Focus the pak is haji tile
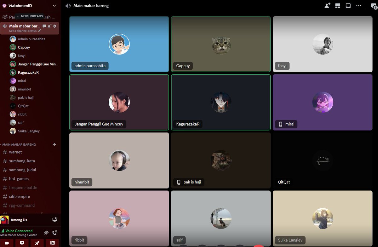The height and width of the screenshot is (247, 378). [x=221, y=160]
